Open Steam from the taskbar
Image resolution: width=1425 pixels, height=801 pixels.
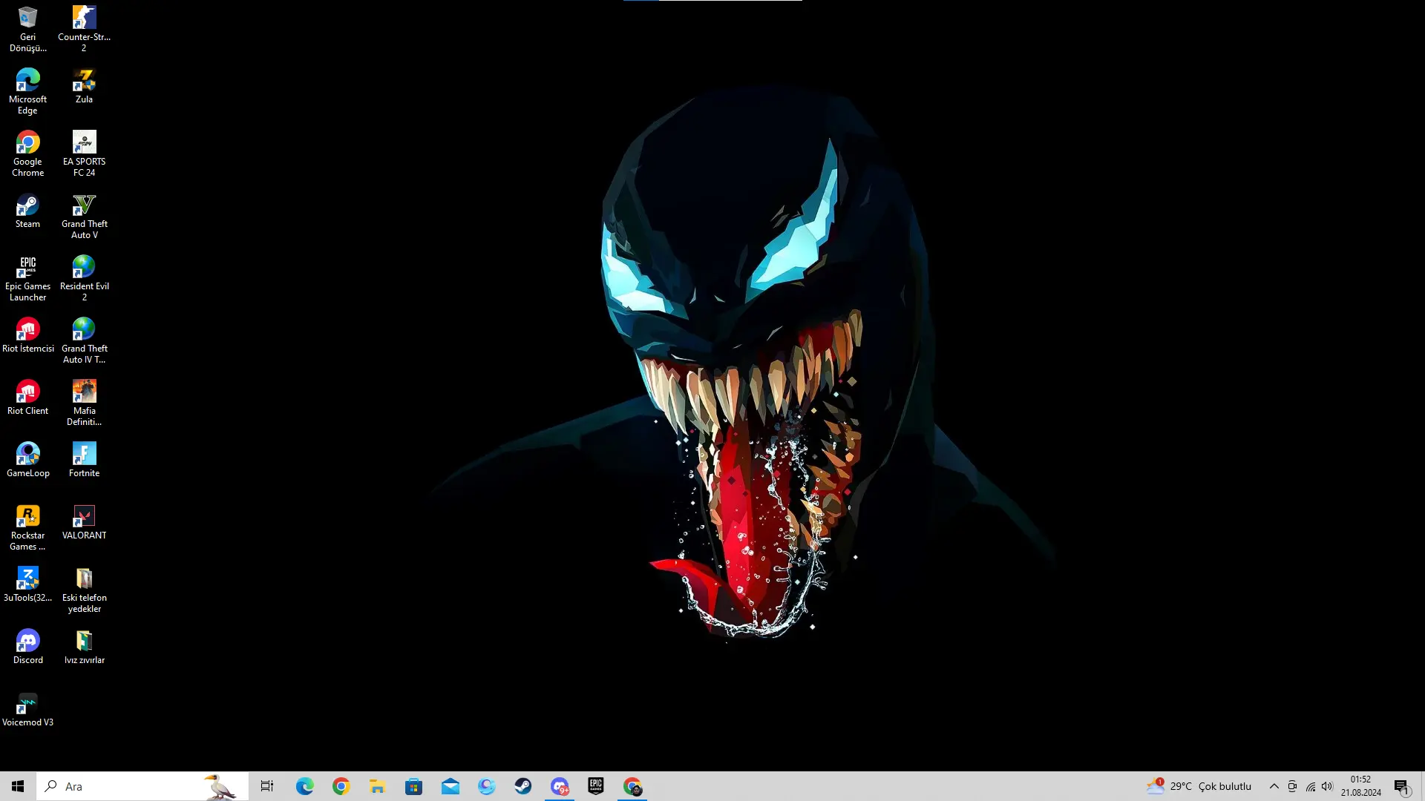pos(523,786)
